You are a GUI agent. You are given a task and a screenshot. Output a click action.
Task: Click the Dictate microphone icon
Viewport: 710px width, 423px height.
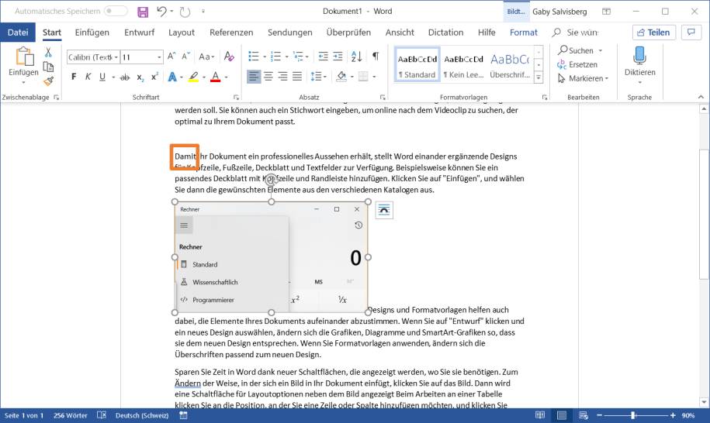click(639, 56)
